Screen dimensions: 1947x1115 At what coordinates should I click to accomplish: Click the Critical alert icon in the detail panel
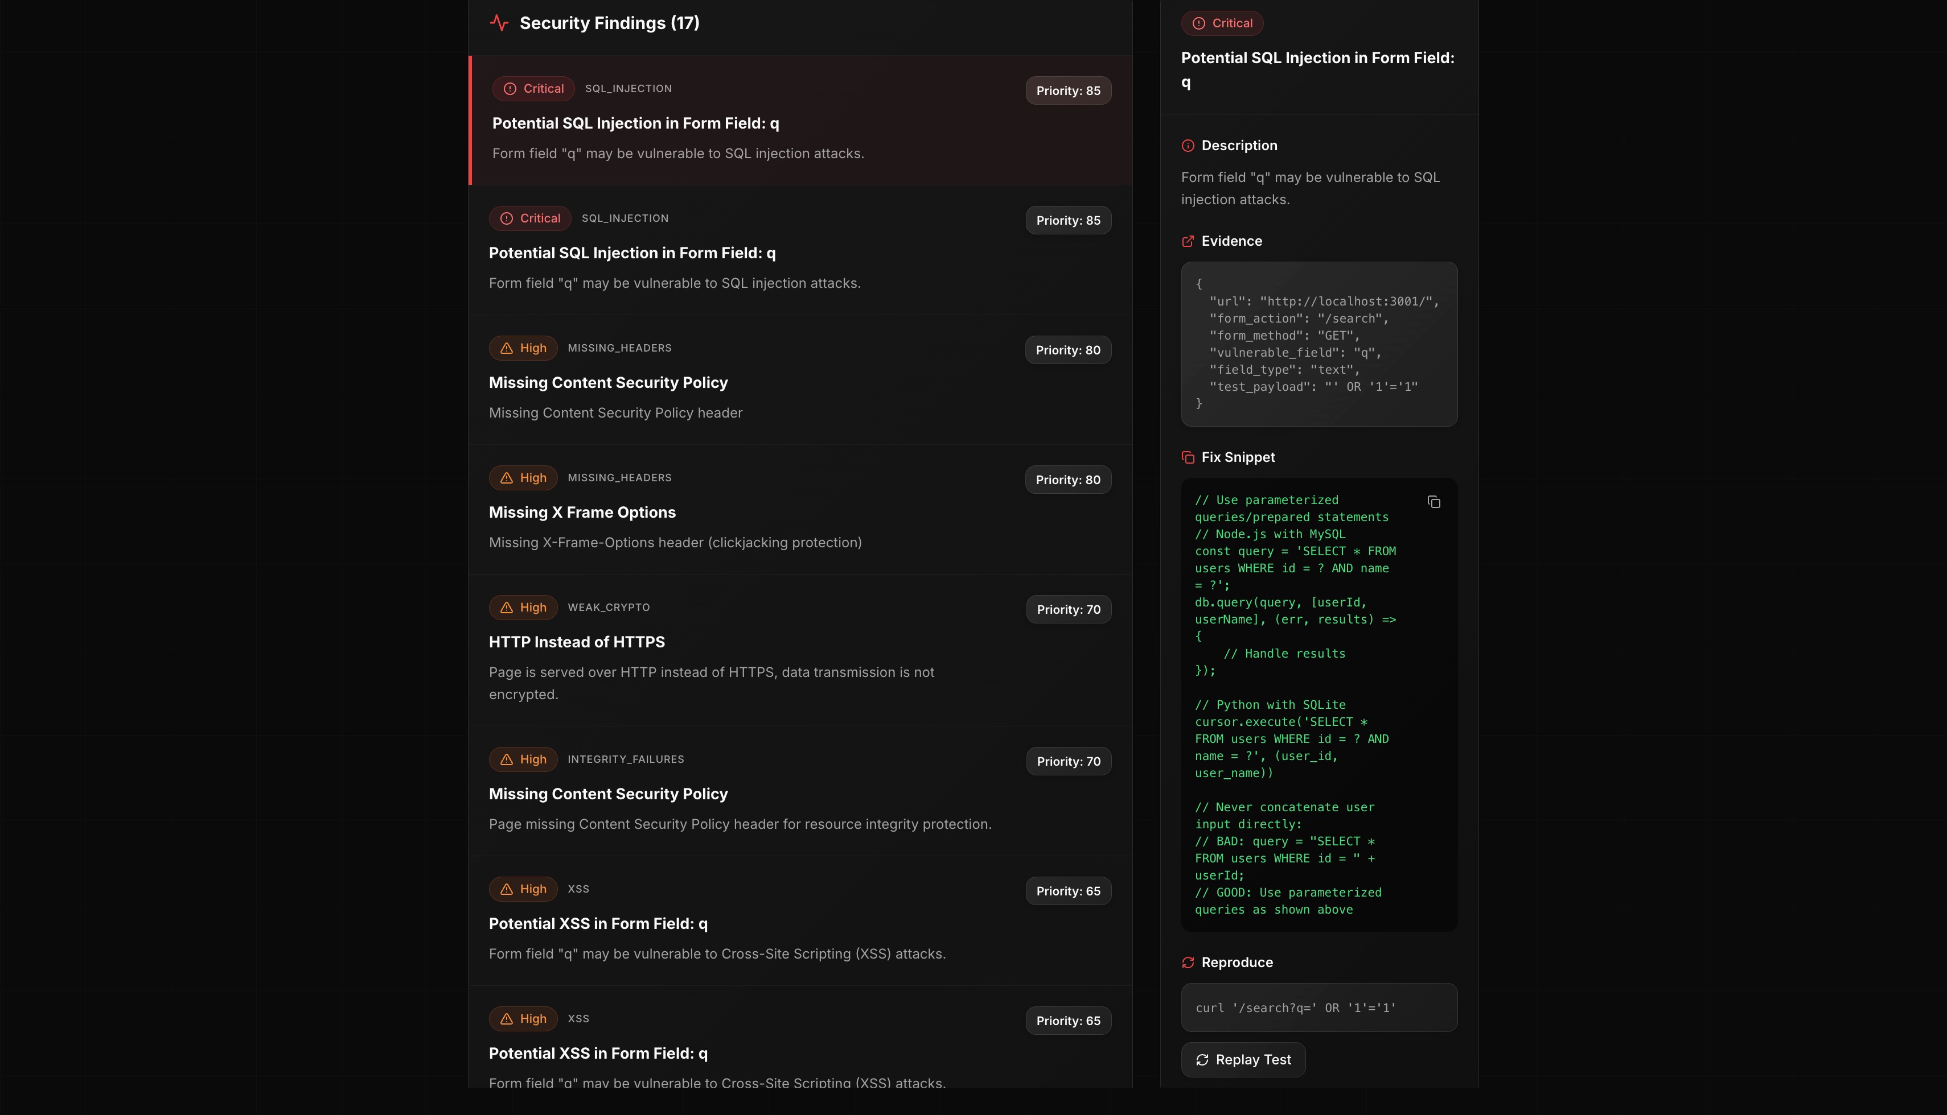(x=1198, y=24)
